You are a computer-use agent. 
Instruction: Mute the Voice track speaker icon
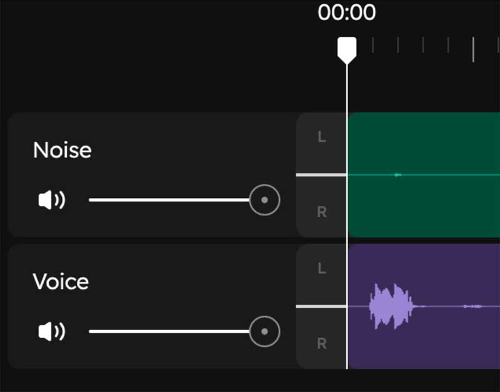[51, 331]
